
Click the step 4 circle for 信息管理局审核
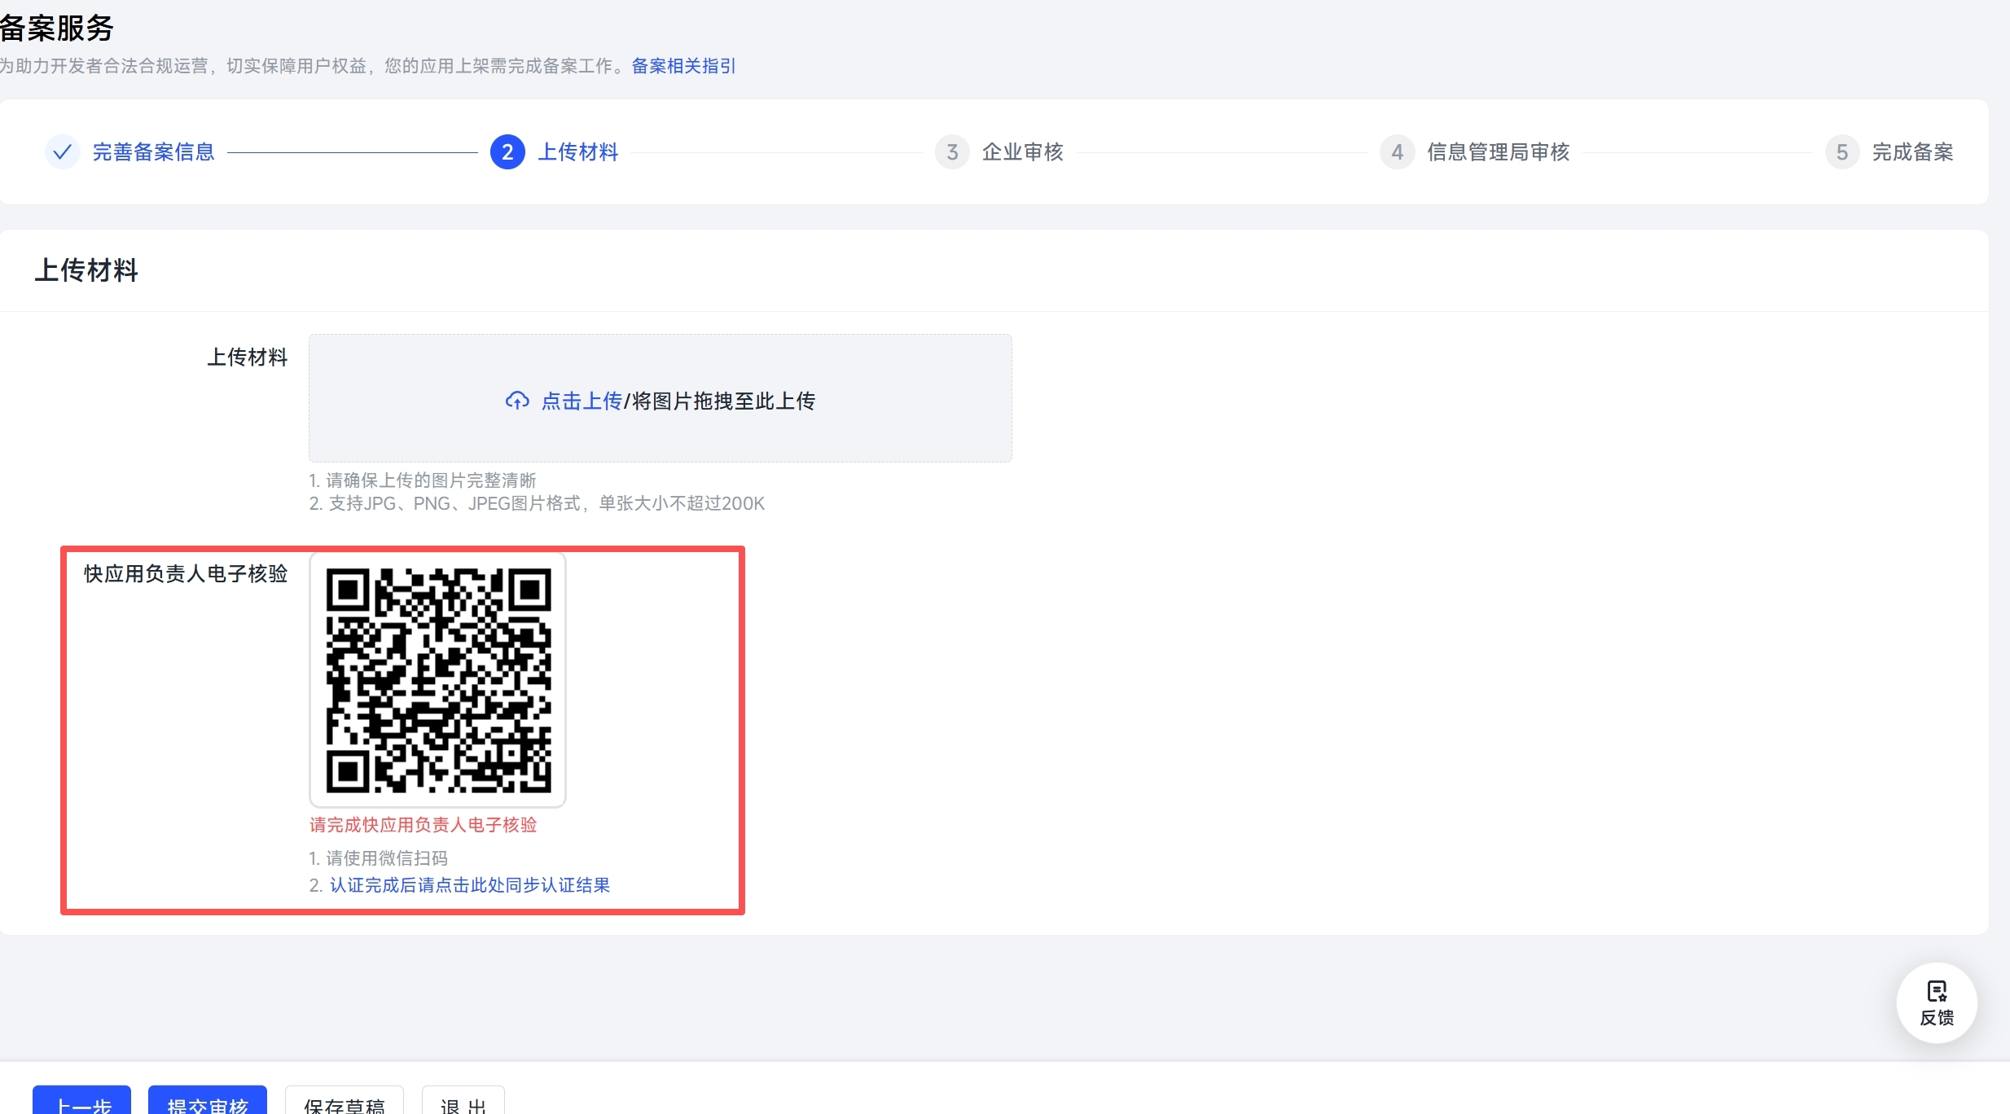[1398, 152]
